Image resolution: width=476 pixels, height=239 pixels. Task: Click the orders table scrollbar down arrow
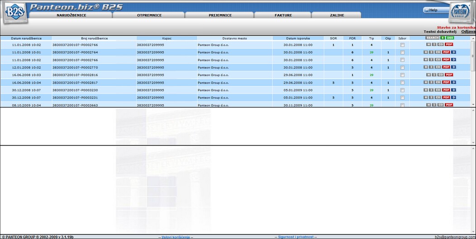pyautogui.click(x=473, y=104)
